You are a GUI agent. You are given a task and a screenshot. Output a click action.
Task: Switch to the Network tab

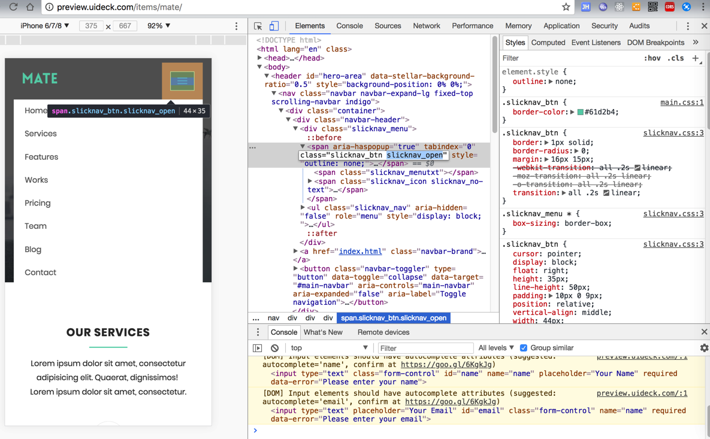coord(426,26)
